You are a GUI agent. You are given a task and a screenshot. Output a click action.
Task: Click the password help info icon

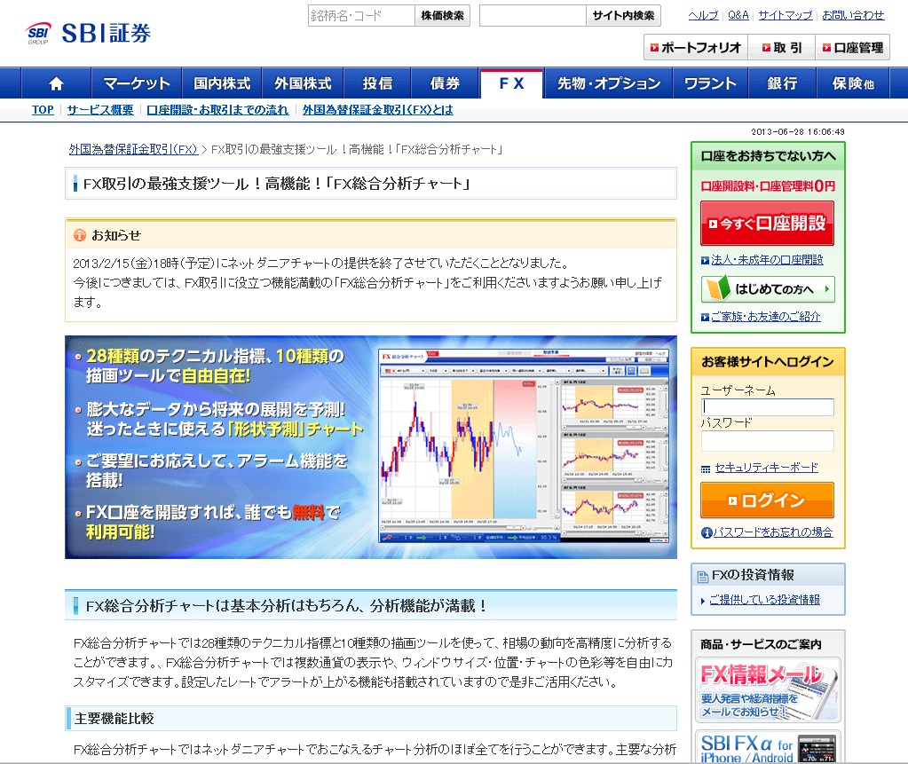point(707,532)
